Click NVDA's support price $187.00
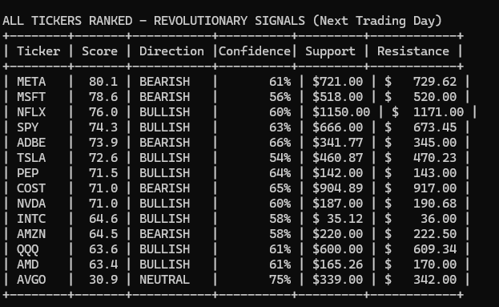499x307 pixels. pyautogui.click(x=337, y=204)
